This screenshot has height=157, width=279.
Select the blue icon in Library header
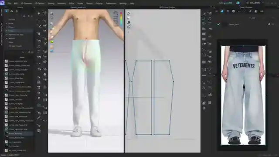pos(7,11)
